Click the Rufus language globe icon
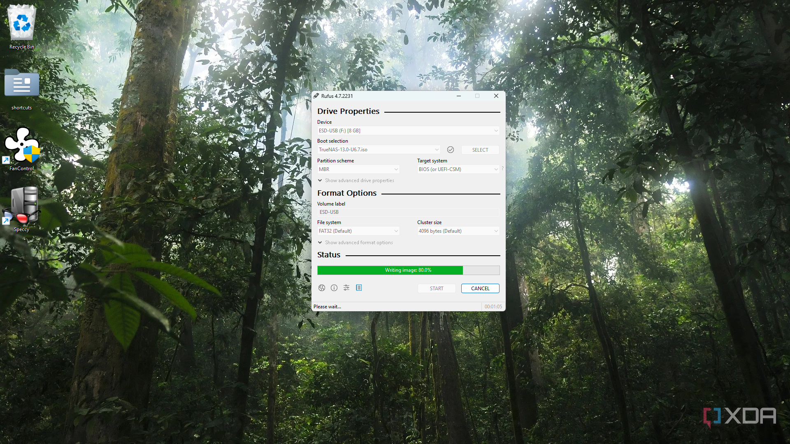This screenshot has width=790, height=444. 322,288
